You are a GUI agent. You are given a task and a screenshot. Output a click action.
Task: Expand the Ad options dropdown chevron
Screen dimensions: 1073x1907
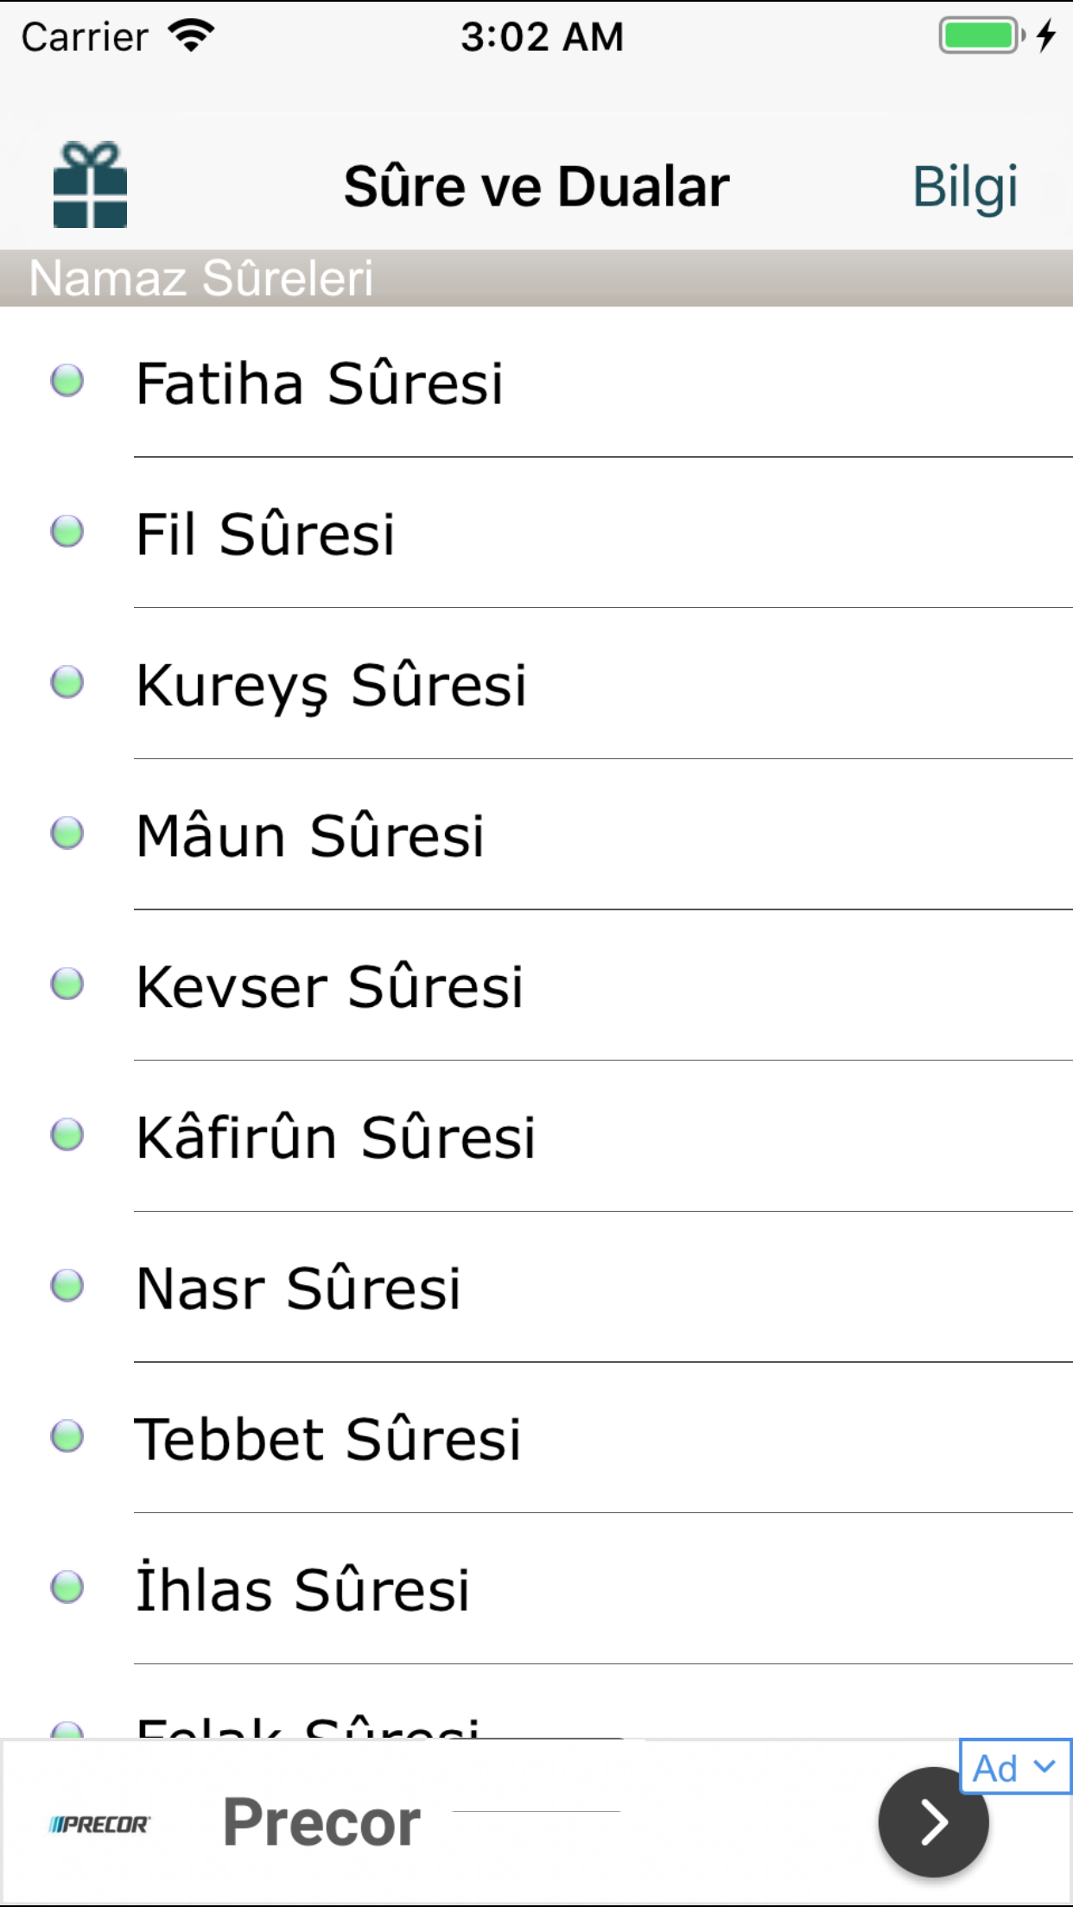(x=1044, y=1766)
